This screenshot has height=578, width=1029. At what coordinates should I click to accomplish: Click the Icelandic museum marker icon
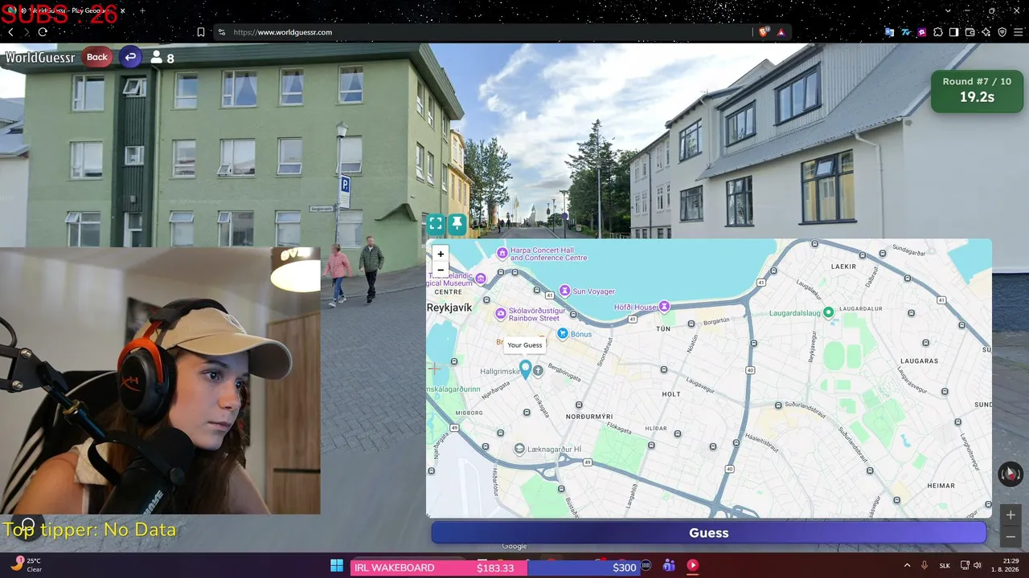pos(481,279)
